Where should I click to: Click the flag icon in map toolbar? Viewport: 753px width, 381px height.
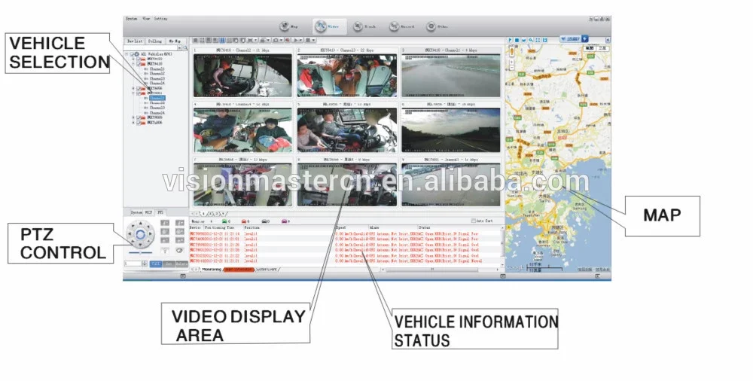click(x=511, y=40)
